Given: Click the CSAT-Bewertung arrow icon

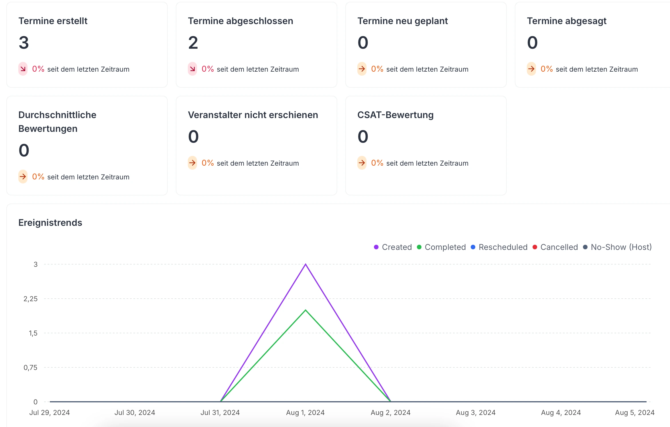Looking at the screenshot, I should (x=362, y=163).
